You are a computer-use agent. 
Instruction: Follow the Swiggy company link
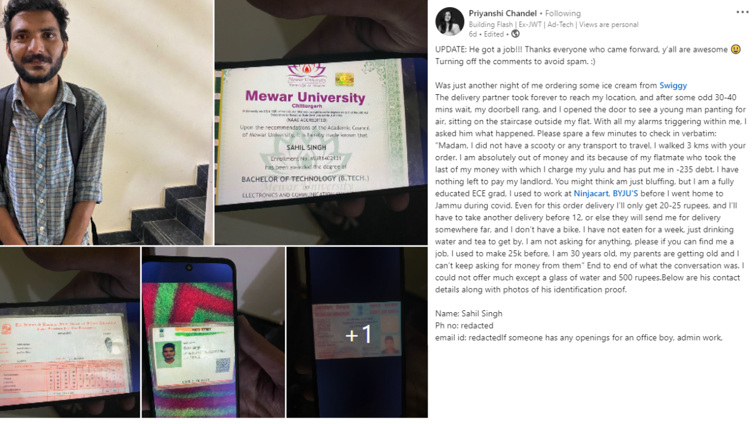click(x=673, y=85)
